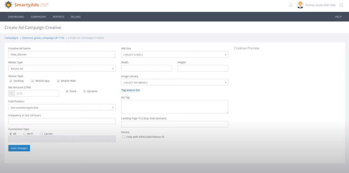Select Wi-Fi connection type

click(x=25, y=134)
